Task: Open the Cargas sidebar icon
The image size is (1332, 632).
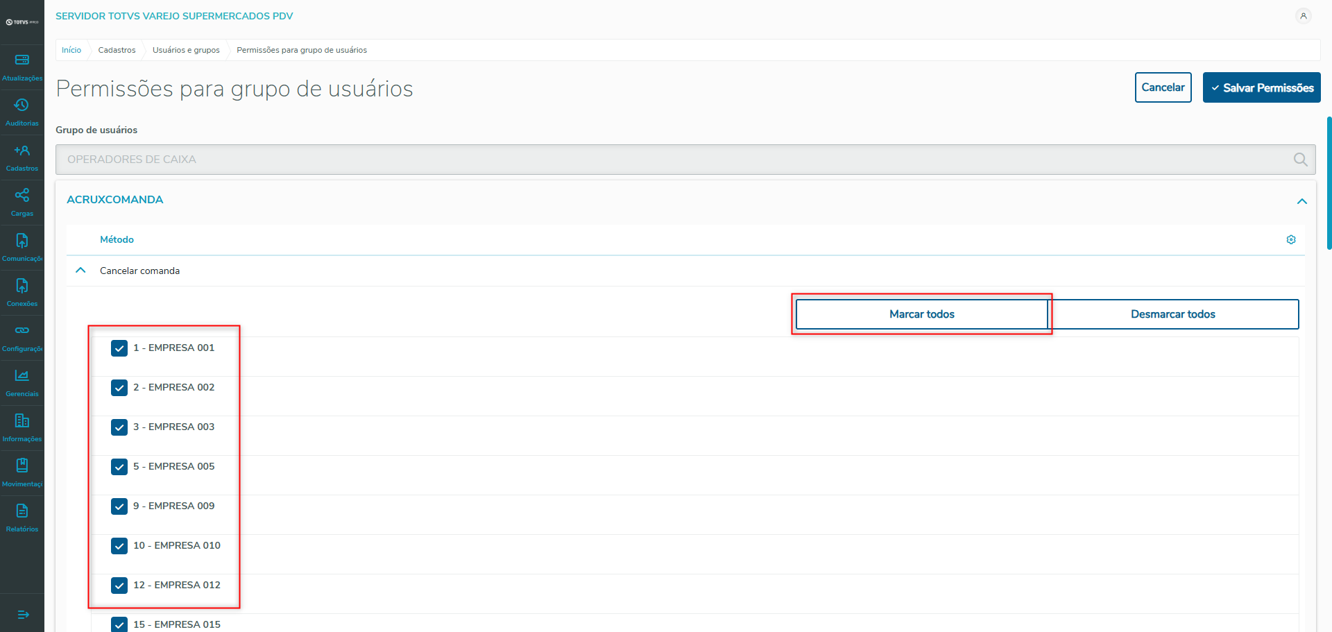Action: (x=22, y=196)
